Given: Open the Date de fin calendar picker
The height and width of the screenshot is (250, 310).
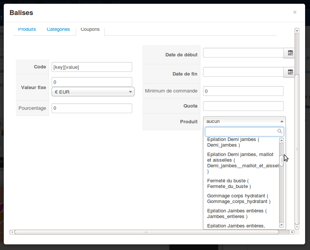Looking at the screenshot, I should (290, 72).
